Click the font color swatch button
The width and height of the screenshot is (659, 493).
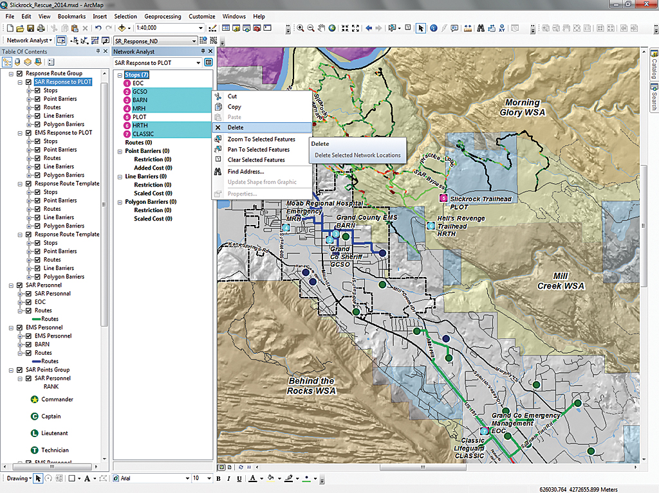click(252, 479)
